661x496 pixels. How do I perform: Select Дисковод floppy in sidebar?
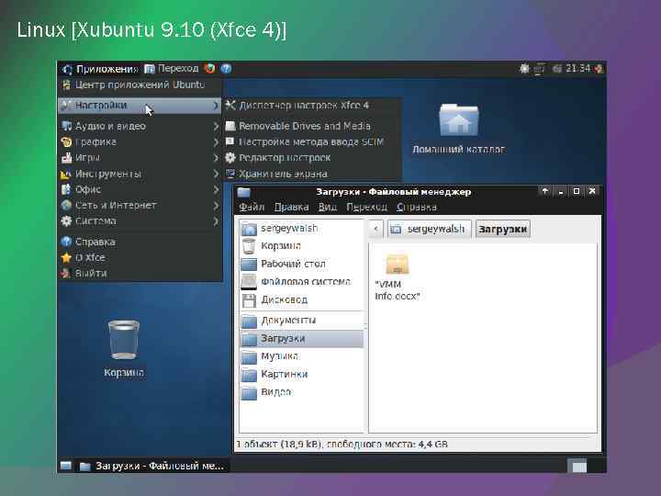tap(301, 299)
